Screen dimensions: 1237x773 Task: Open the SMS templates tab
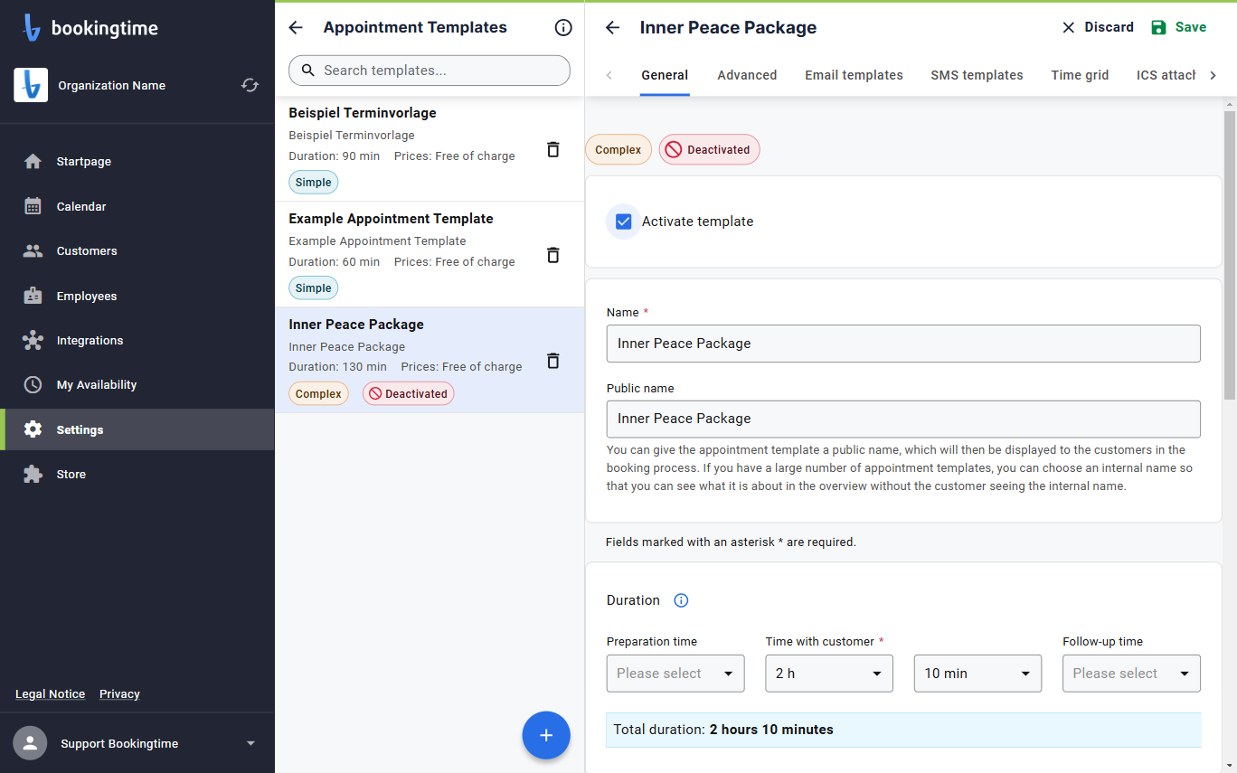977,75
